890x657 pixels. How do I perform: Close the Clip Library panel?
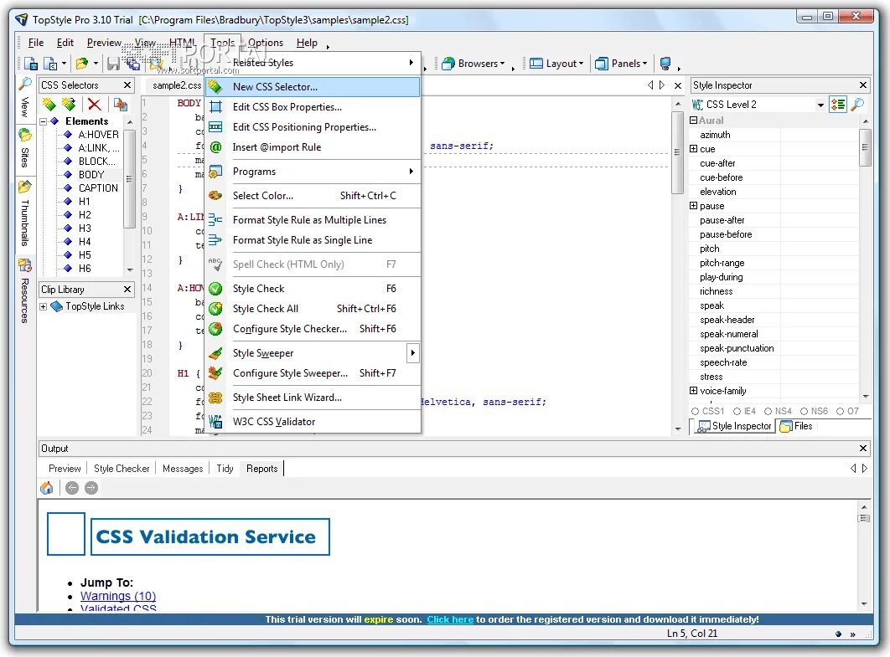(x=127, y=290)
